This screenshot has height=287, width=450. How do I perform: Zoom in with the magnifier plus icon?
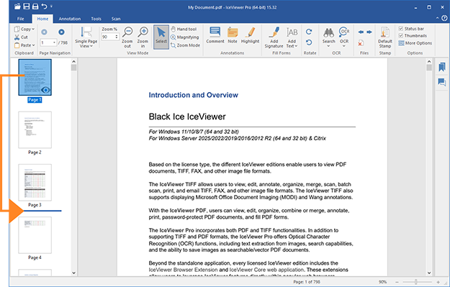(x=143, y=37)
